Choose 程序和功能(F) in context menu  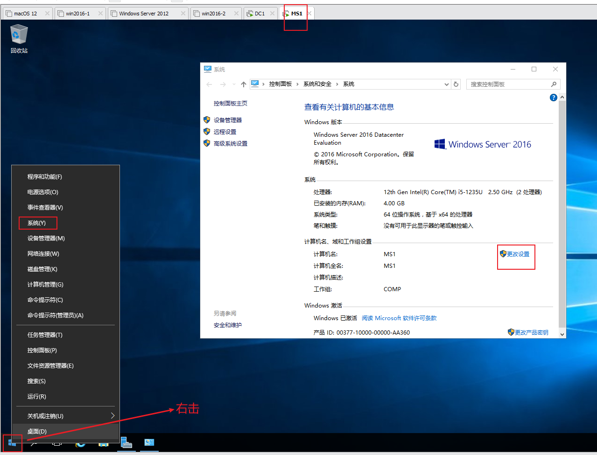coord(66,176)
